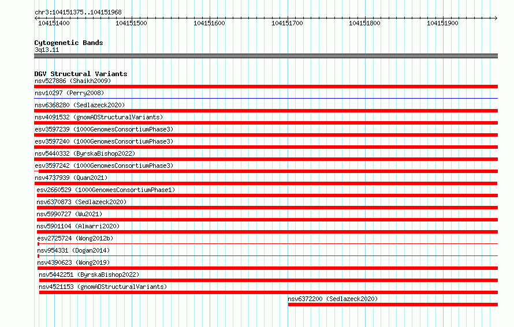
Task: Click the red bar under nsv4390623
Action: (x=267, y=268)
